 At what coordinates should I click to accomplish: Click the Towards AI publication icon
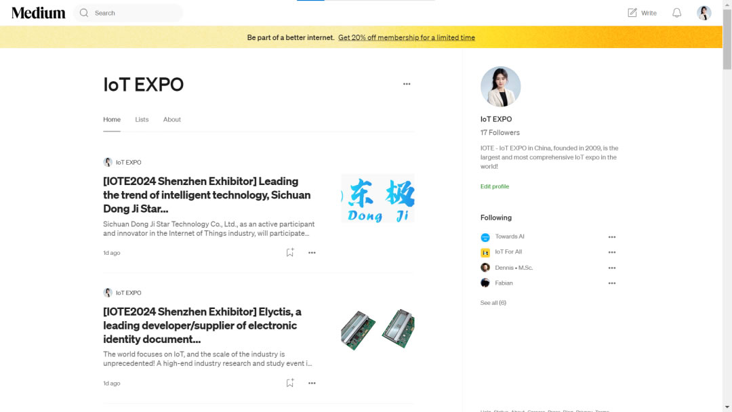(485, 237)
